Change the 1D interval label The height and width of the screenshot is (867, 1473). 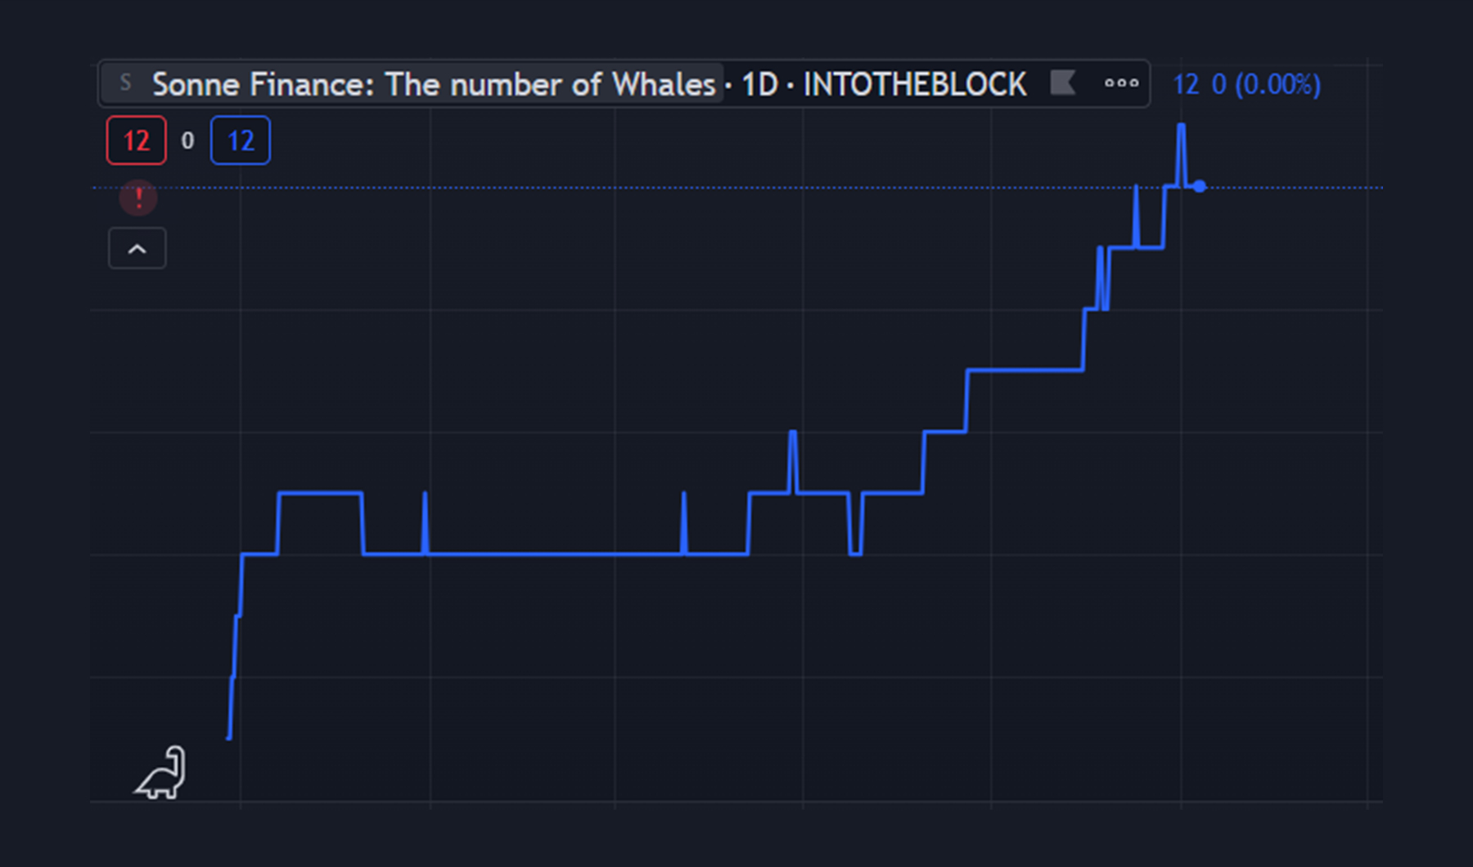tap(759, 84)
